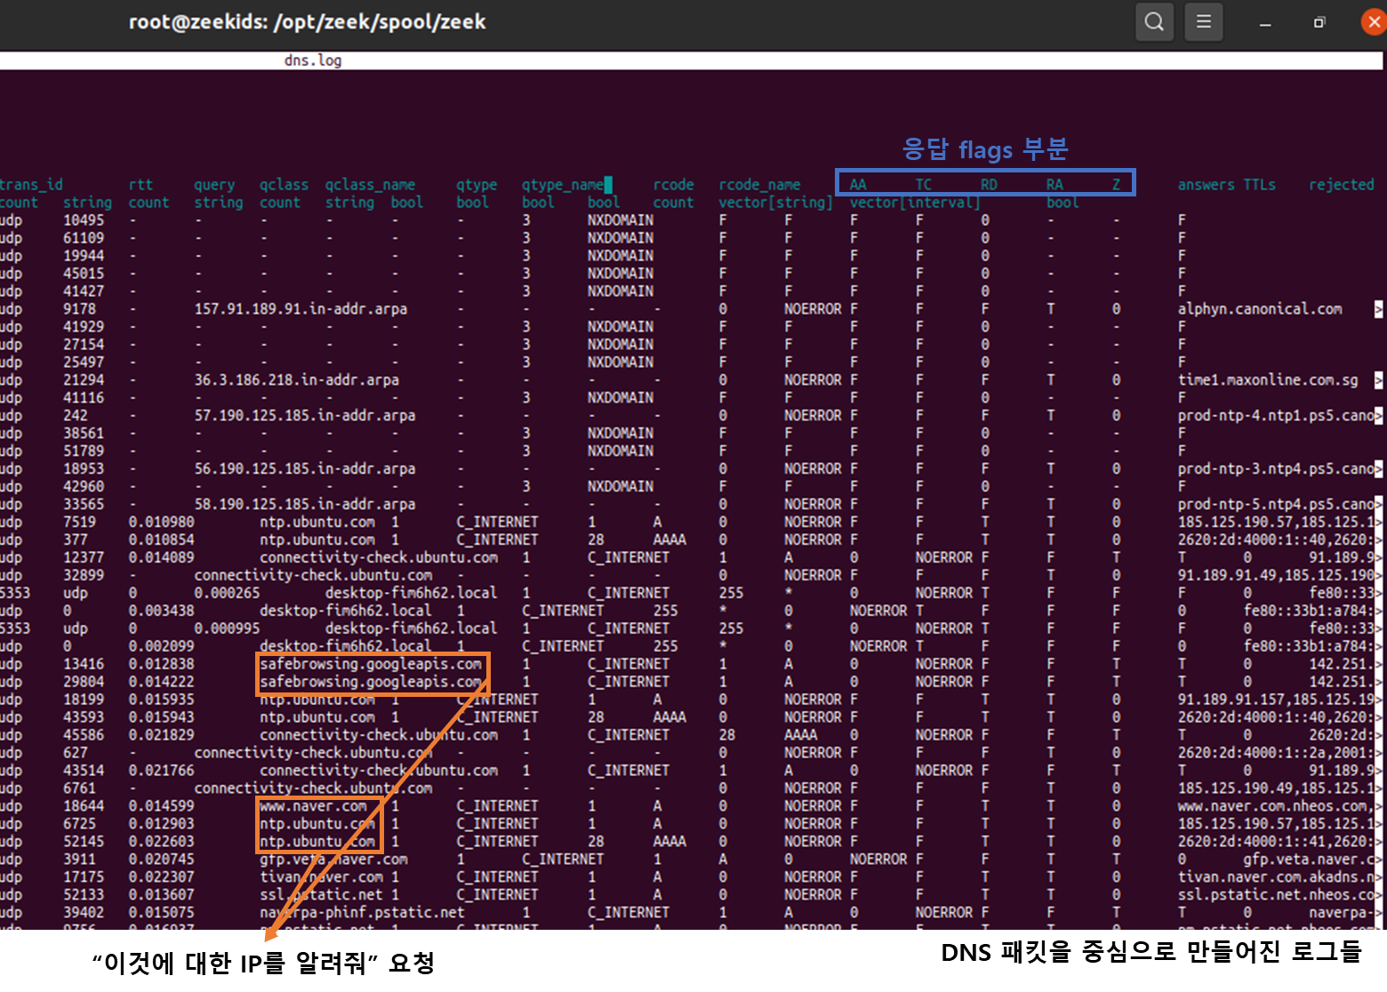
Task: Click the tivan.naver.com.akadns answer
Action: [x=1276, y=877]
